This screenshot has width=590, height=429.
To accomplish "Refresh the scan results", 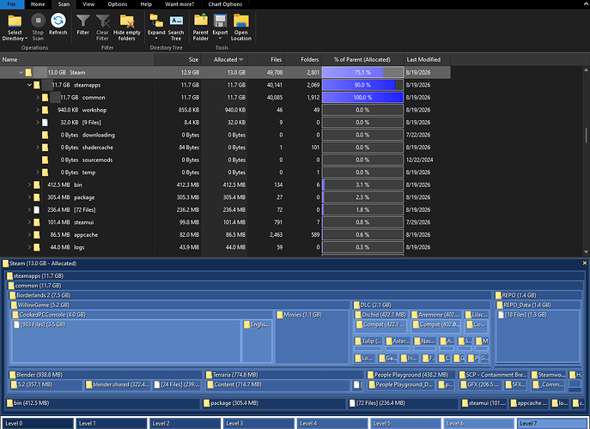I will click(x=58, y=25).
